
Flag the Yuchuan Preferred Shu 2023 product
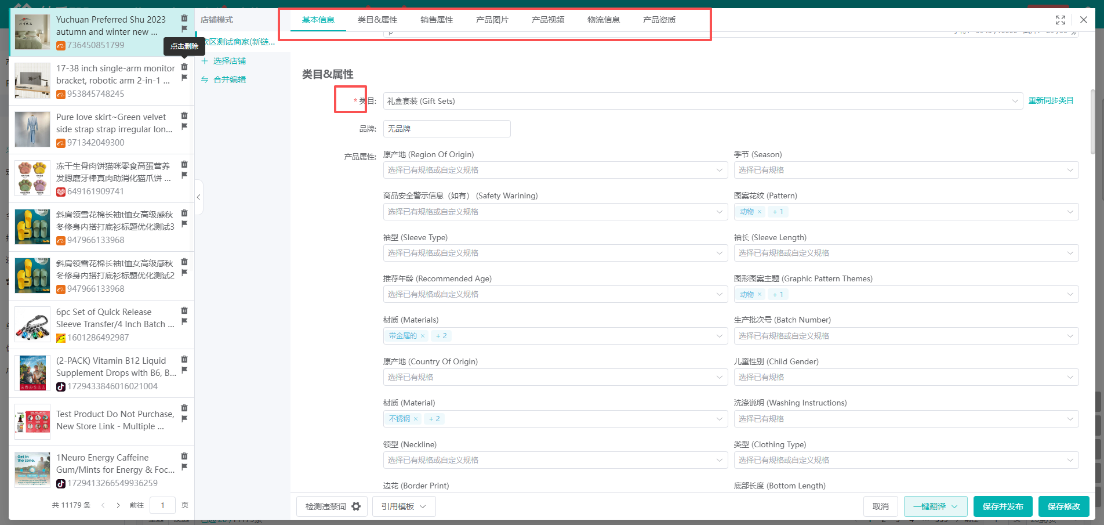tap(184, 28)
